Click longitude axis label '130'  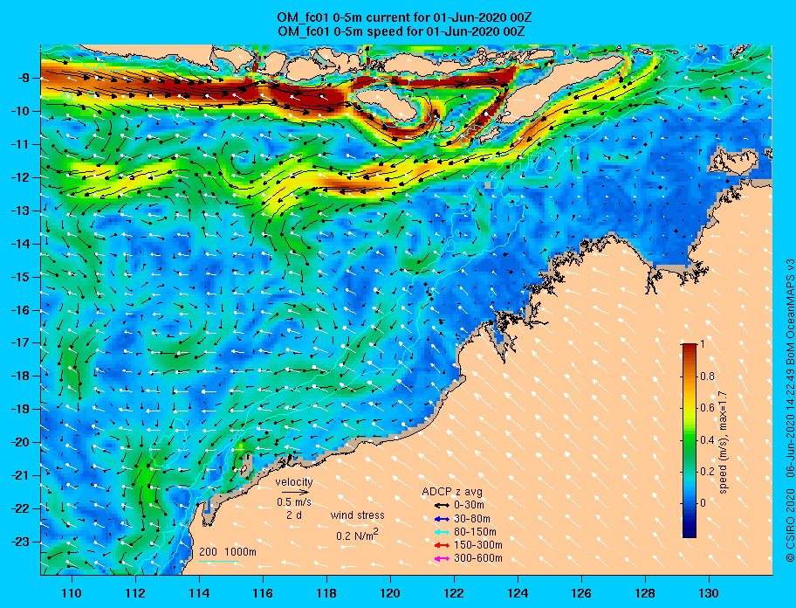pyautogui.click(x=709, y=593)
